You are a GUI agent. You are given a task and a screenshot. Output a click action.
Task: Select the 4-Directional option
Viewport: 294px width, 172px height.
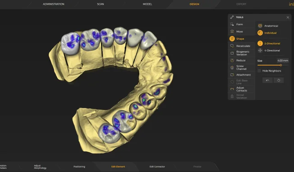coord(269,50)
